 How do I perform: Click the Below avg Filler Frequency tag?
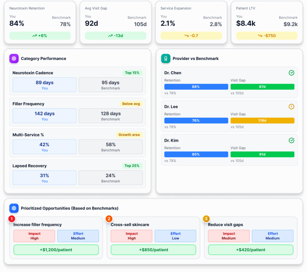[131, 104]
